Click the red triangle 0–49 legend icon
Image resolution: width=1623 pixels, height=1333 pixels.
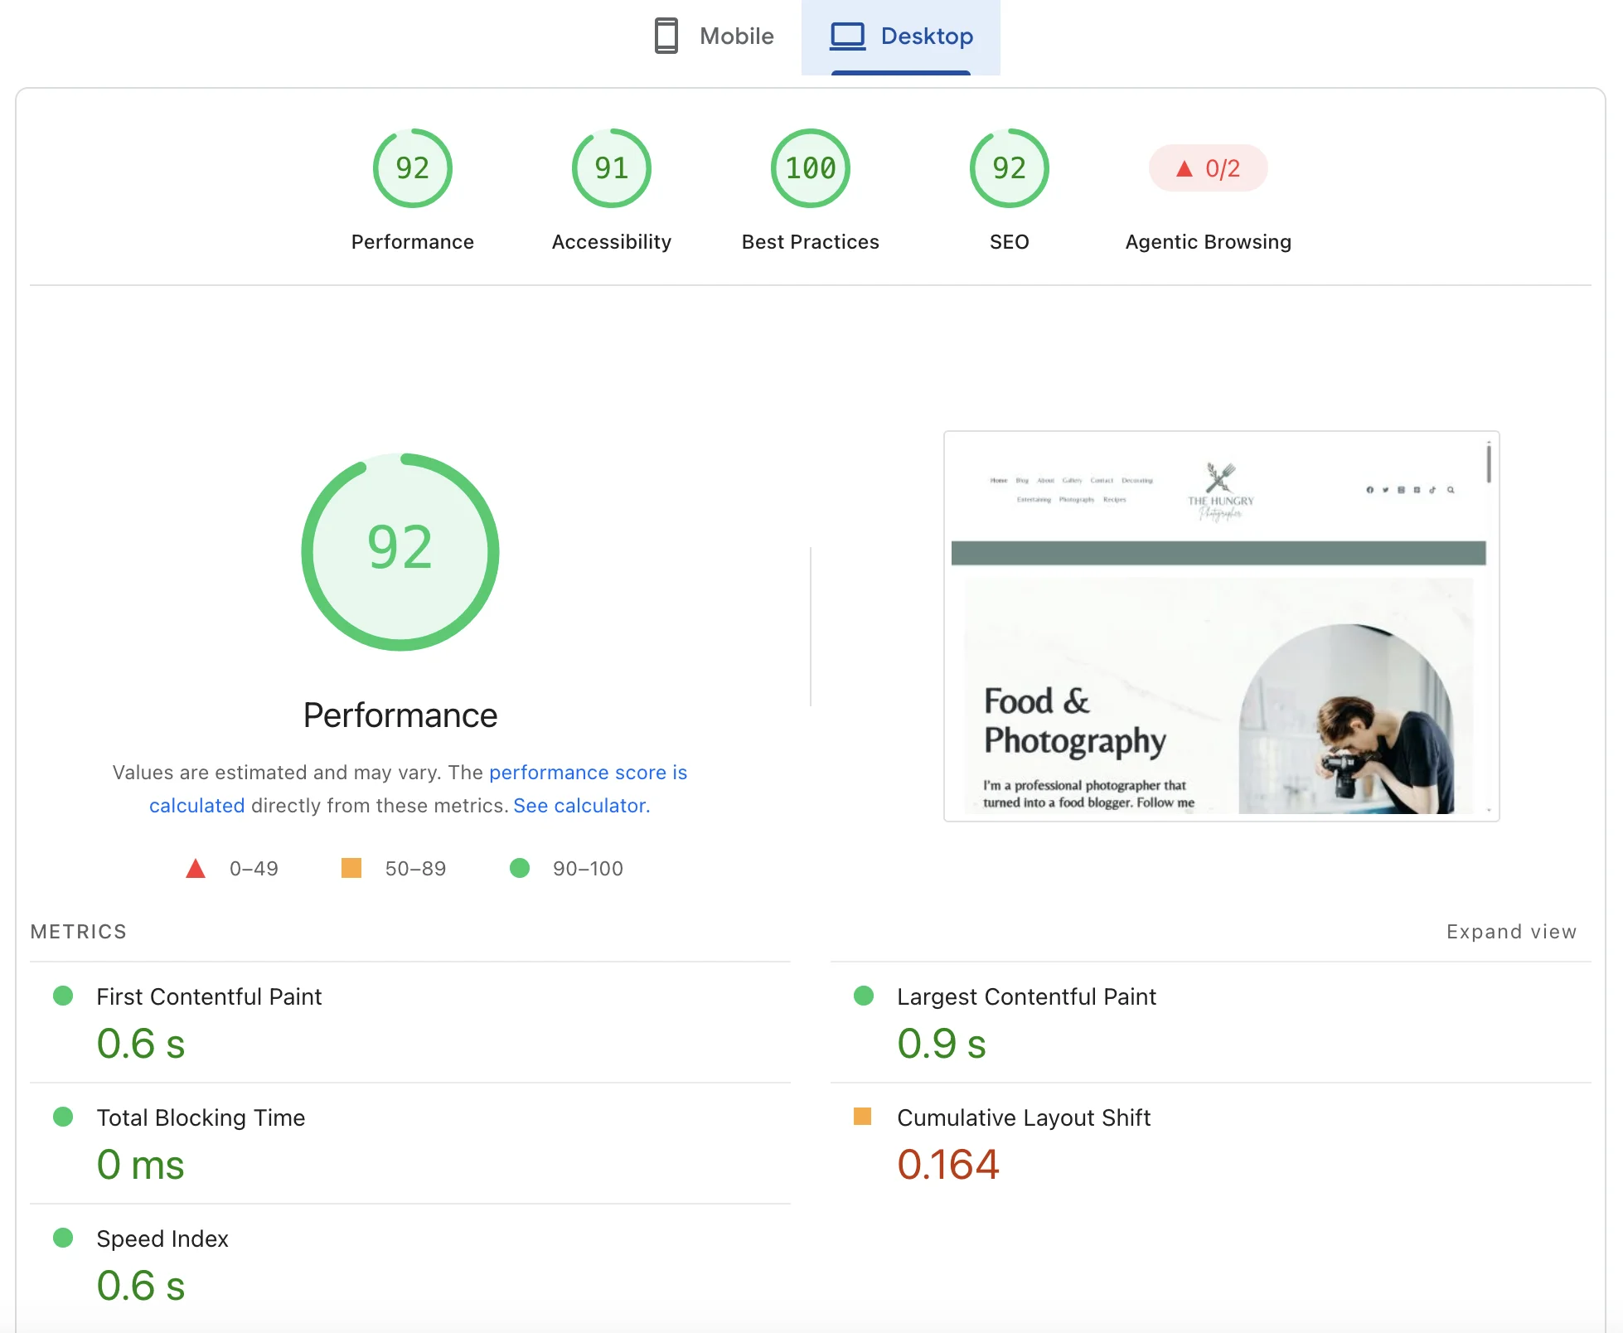(196, 869)
